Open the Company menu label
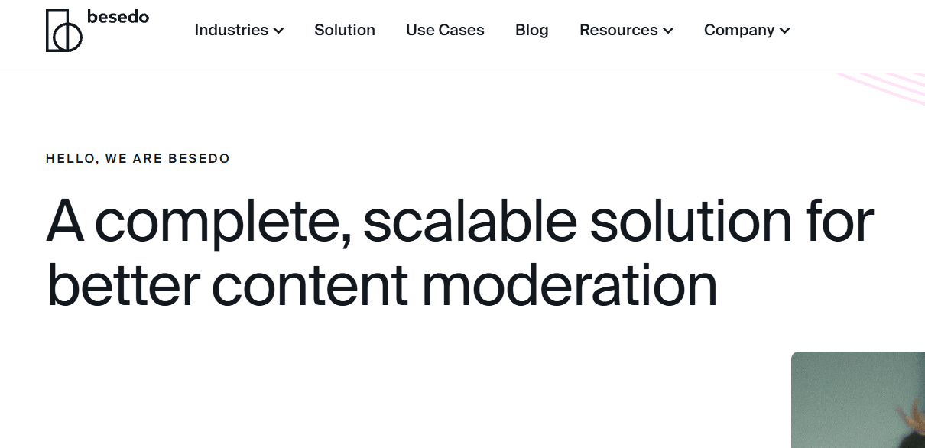This screenshot has height=448, width=925. pos(739,30)
